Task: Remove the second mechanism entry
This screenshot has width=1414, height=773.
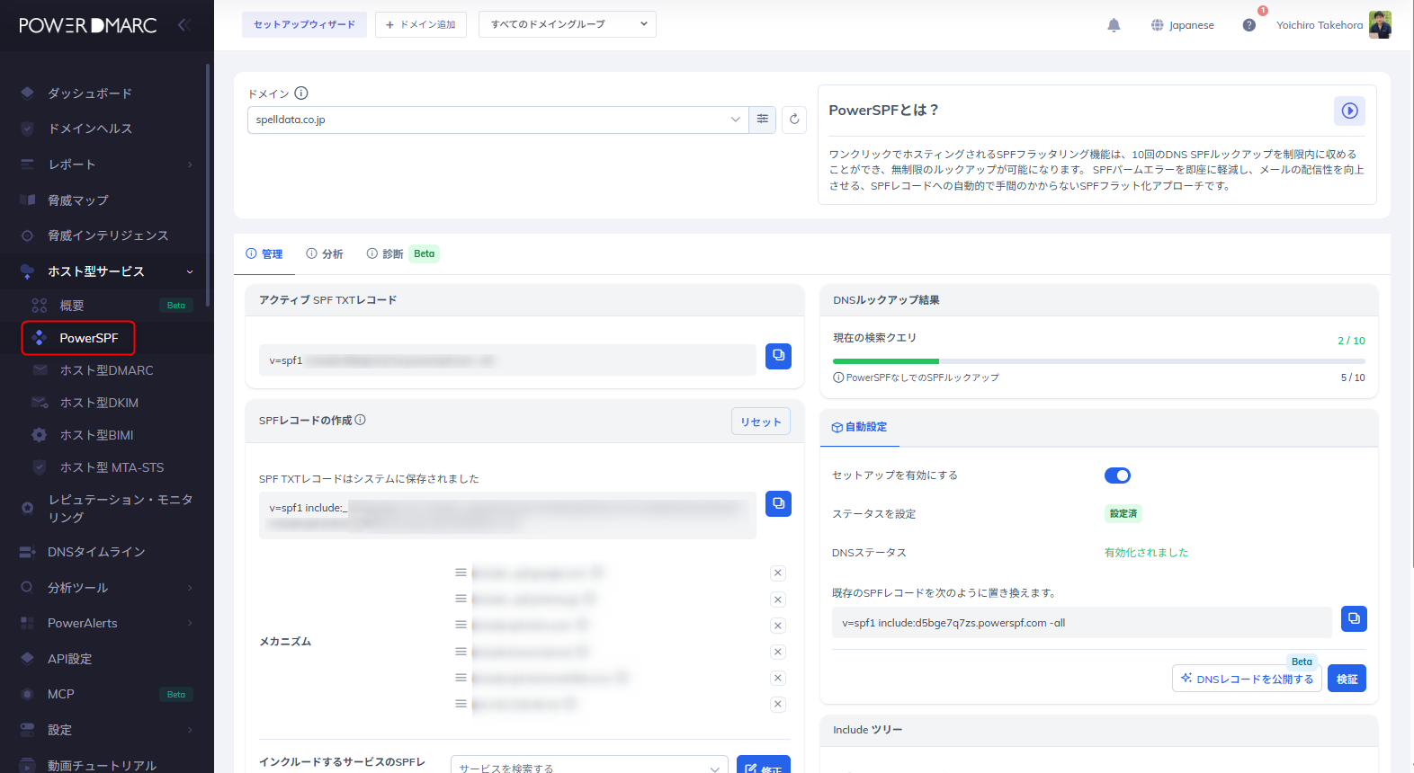Action: point(778,600)
